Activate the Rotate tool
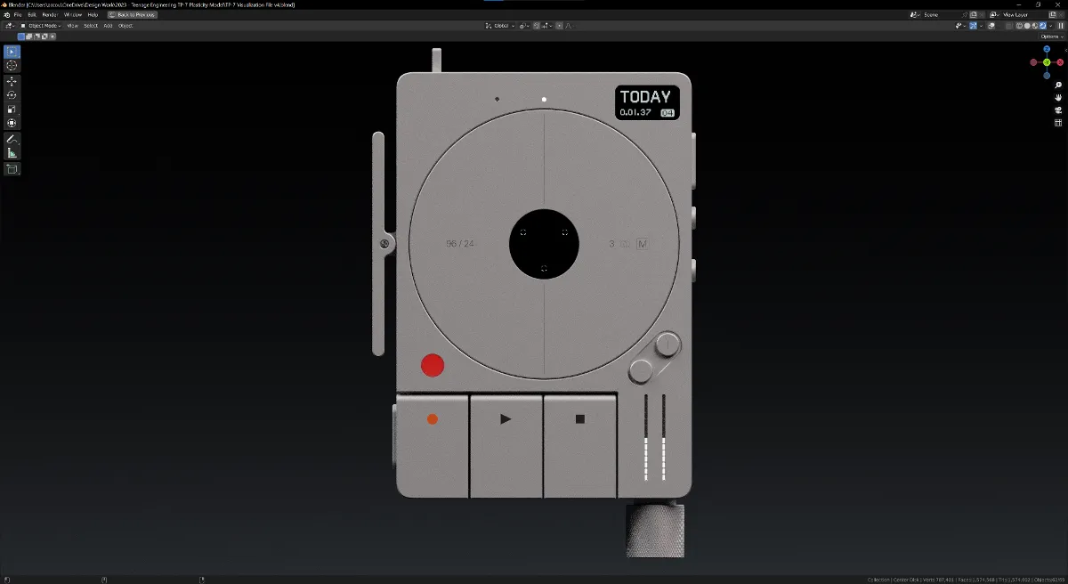Screen dimensions: 1068x584 (12, 95)
